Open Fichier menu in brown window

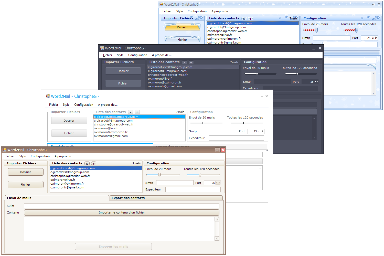click(10, 156)
